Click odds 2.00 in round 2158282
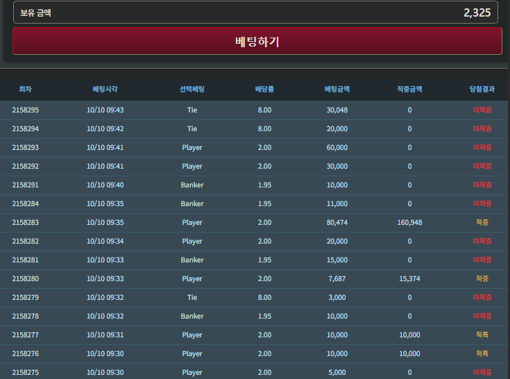 coord(264,241)
